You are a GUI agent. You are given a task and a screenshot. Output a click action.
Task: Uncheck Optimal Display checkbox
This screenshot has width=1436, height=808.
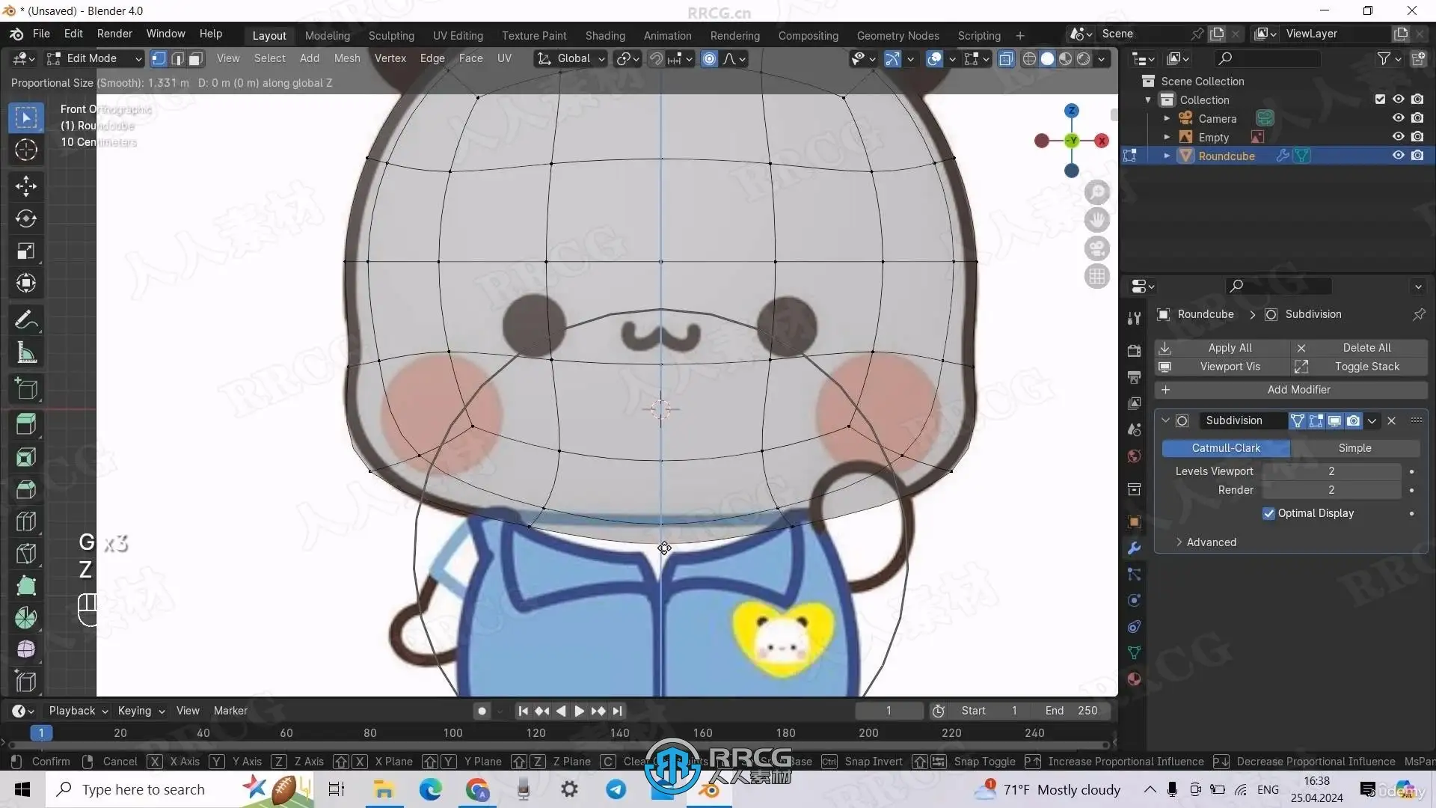[1268, 513]
